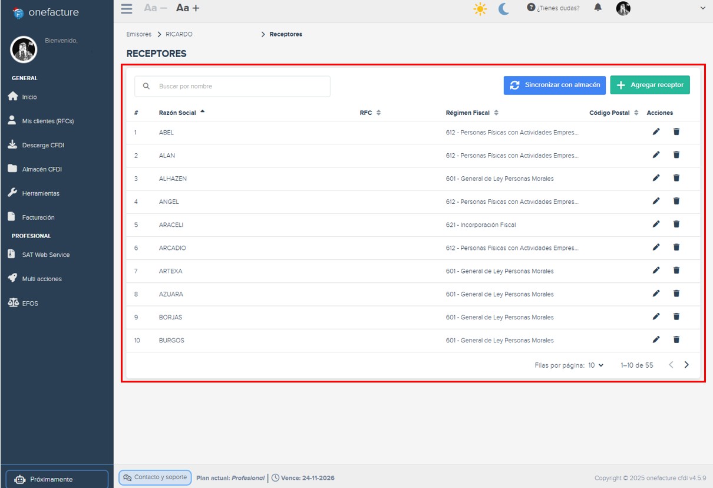The image size is (713, 488).
Task: Edit the ABEL receptor using the pencil icon
Action: click(x=656, y=131)
